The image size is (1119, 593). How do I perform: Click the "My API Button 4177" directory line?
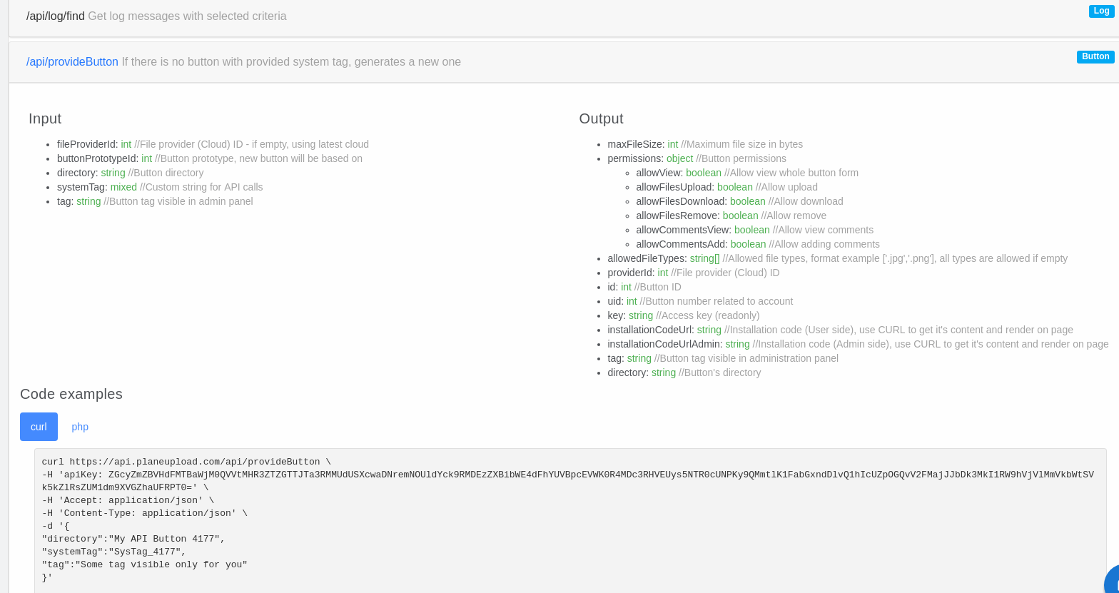pos(133,539)
